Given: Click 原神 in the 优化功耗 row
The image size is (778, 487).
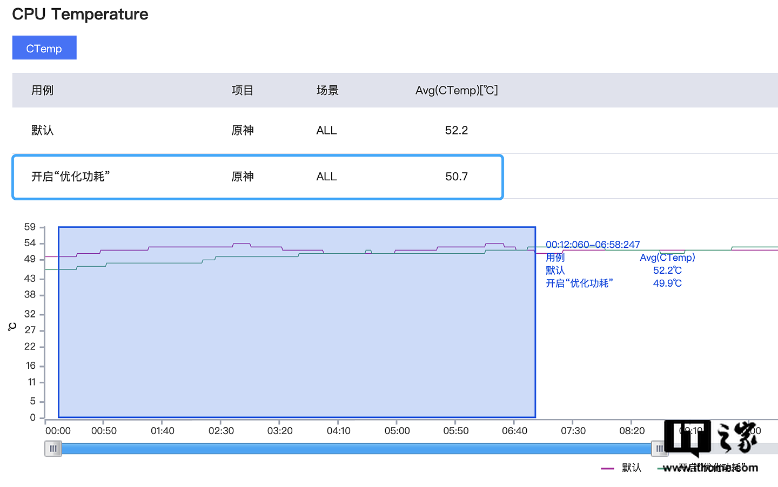Looking at the screenshot, I should coord(243,177).
